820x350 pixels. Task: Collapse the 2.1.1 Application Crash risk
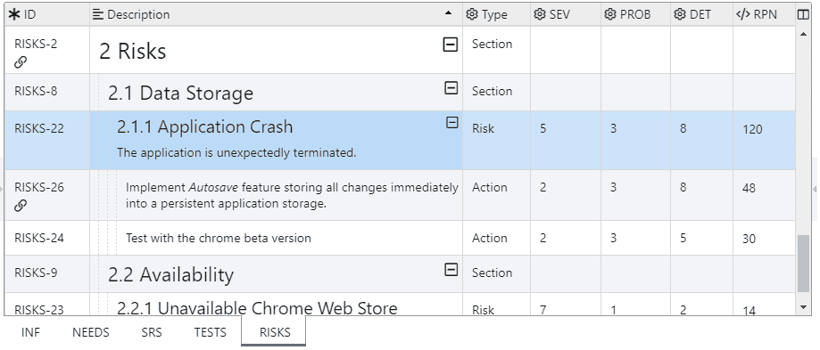pos(451,123)
